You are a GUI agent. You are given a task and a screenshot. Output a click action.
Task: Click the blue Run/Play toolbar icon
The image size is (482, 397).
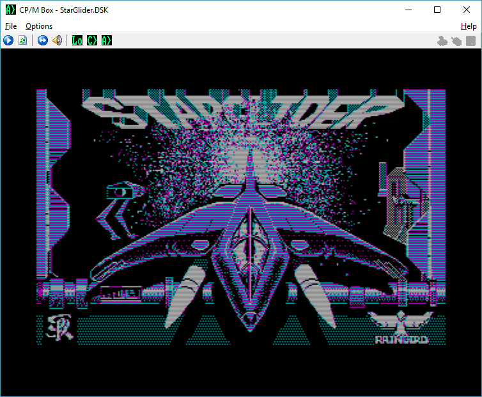8,40
